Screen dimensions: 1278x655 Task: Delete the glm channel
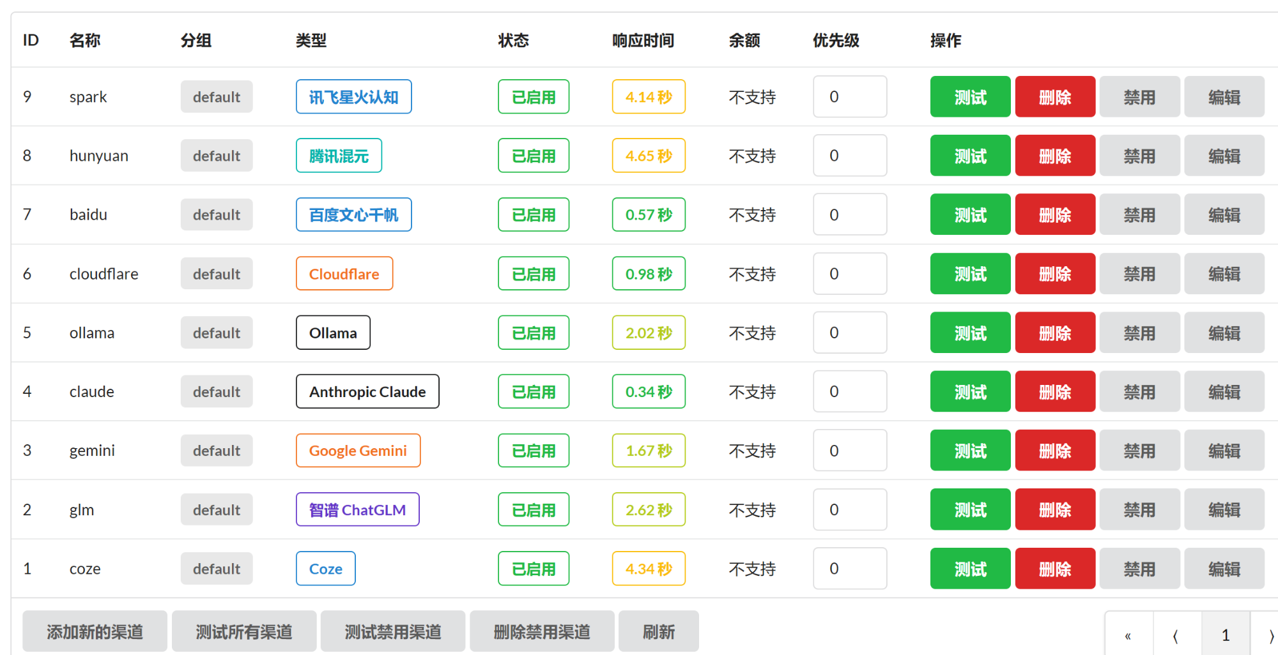pos(1055,509)
